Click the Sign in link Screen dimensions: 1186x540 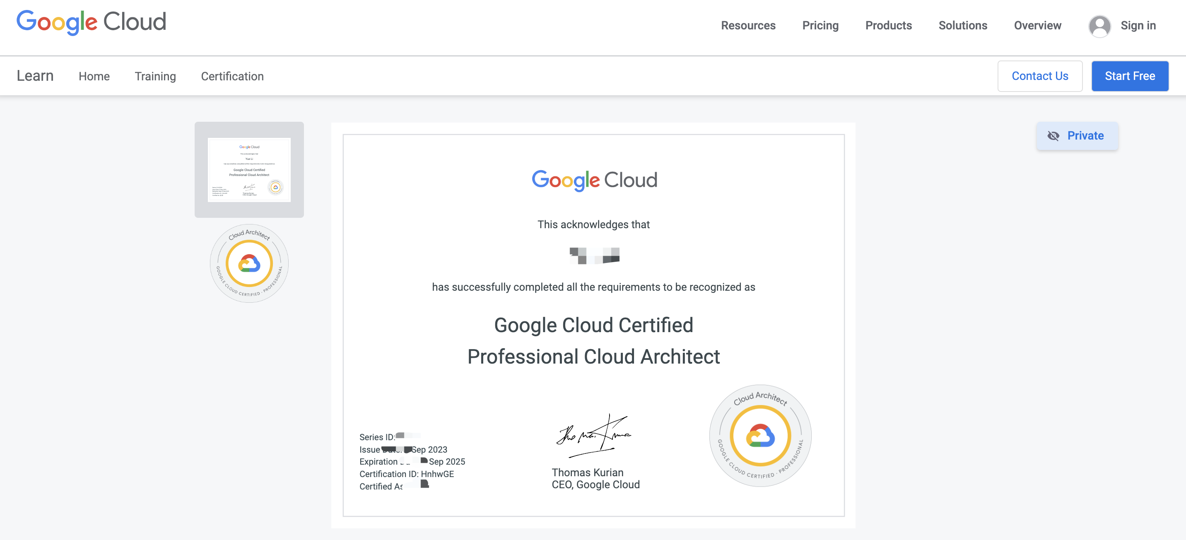point(1138,26)
